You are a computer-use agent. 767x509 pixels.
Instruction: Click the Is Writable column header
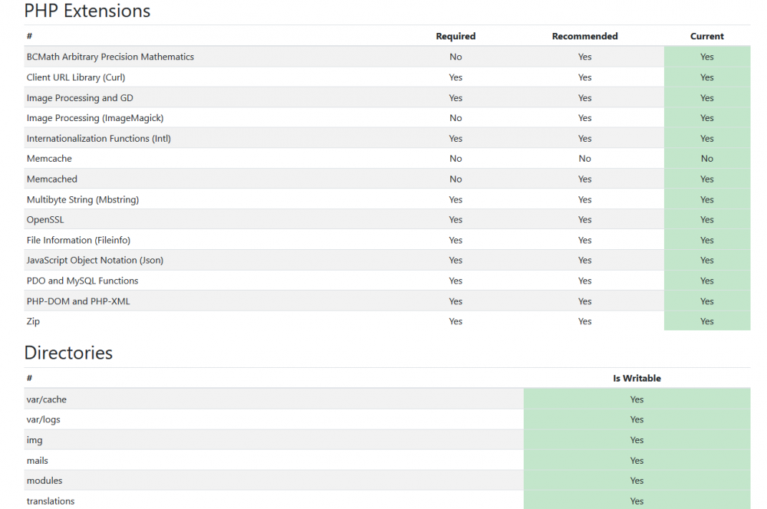(x=637, y=378)
